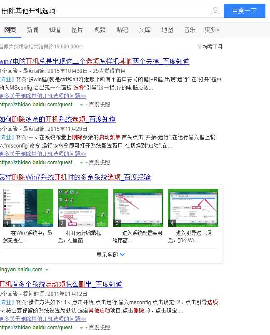Image resolution: width=270 pixels, height=335 pixels.
Task: Click 更多关于删除其他开机选项的问题 under second result
Action: pos(43,154)
